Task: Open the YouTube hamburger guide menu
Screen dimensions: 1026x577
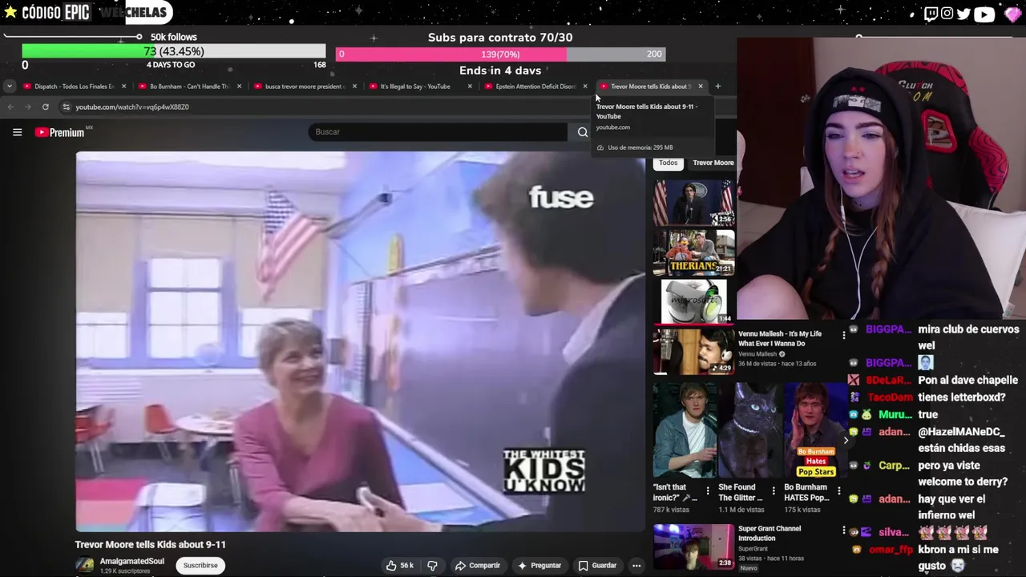Action: 17,132
